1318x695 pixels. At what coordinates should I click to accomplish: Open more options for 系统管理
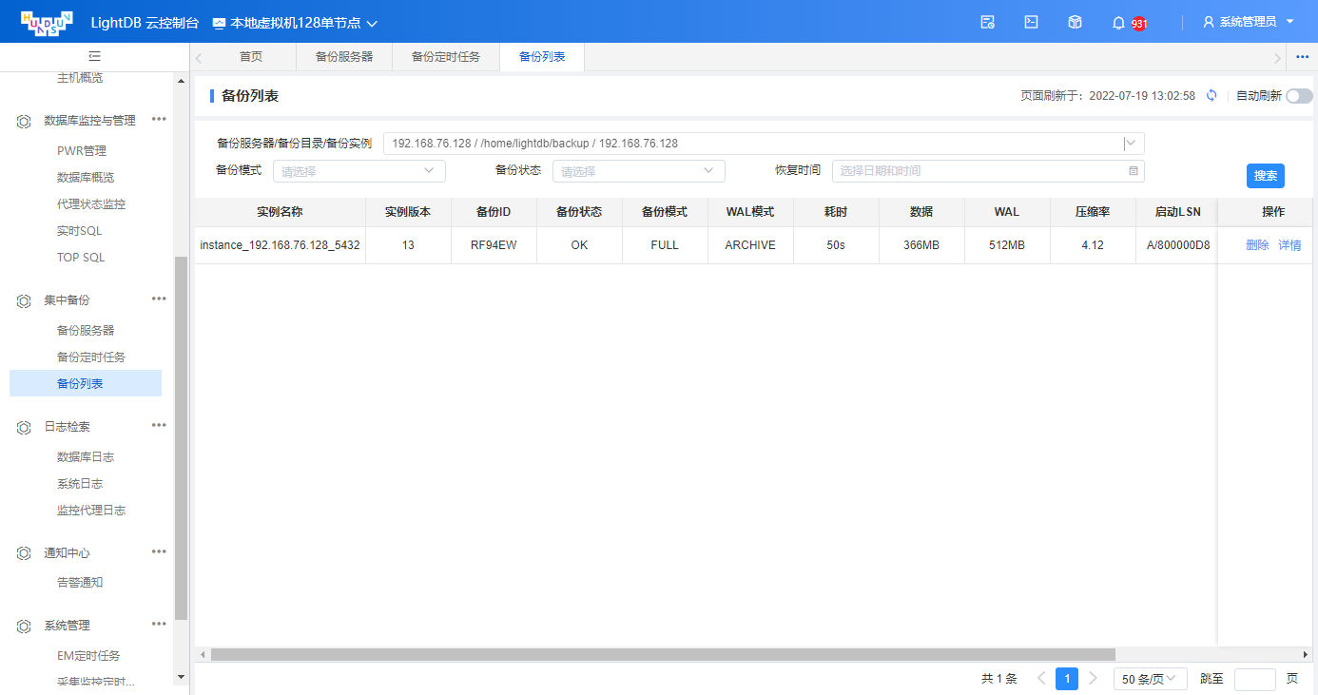click(159, 624)
